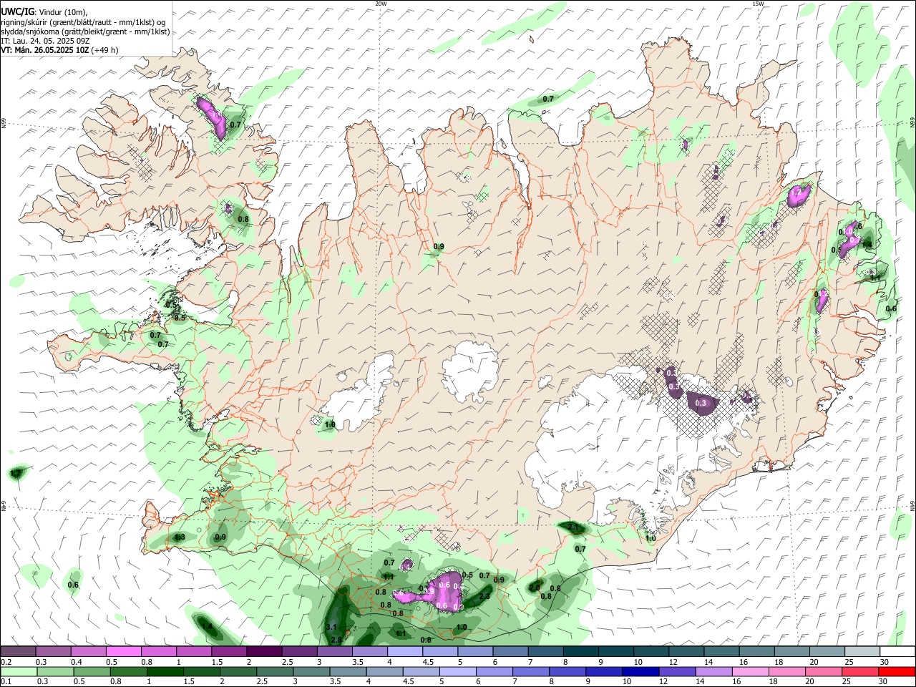
Task: Click the '2.1' precipitation value on the map
Action: click(x=573, y=527)
